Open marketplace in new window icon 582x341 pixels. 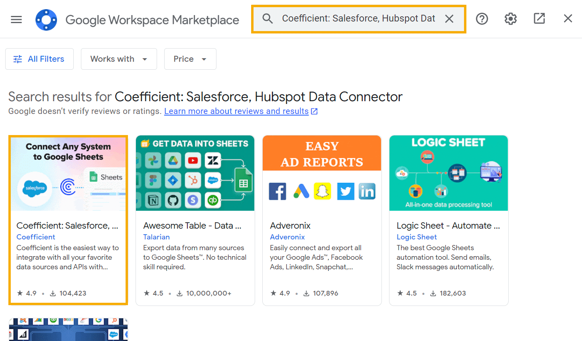click(539, 18)
